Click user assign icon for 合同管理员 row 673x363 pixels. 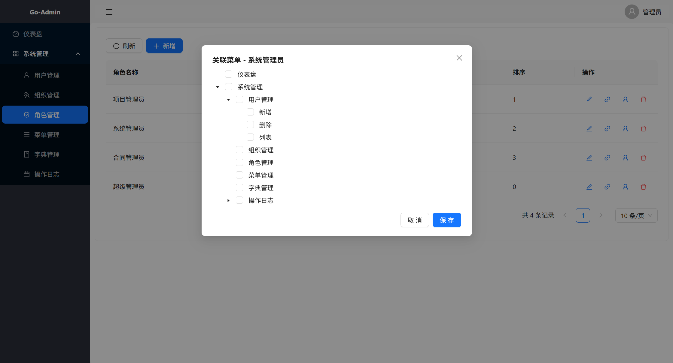tap(625, 158)
